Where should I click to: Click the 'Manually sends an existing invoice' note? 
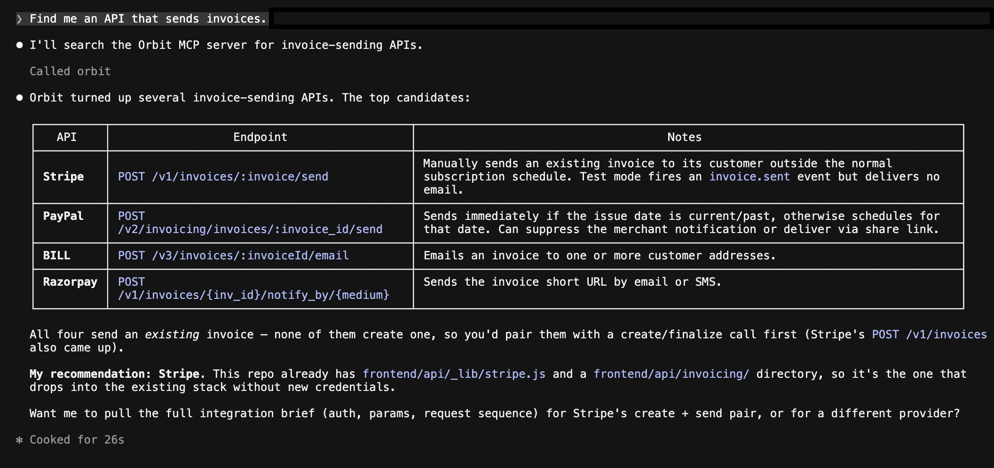coord(681,177)
